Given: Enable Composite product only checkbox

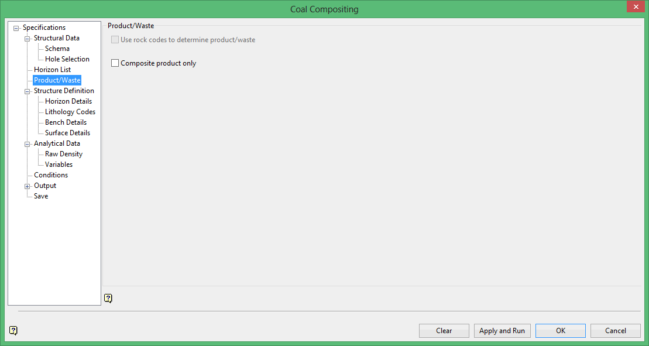Looking at the screenshot, I should point(115,63).
